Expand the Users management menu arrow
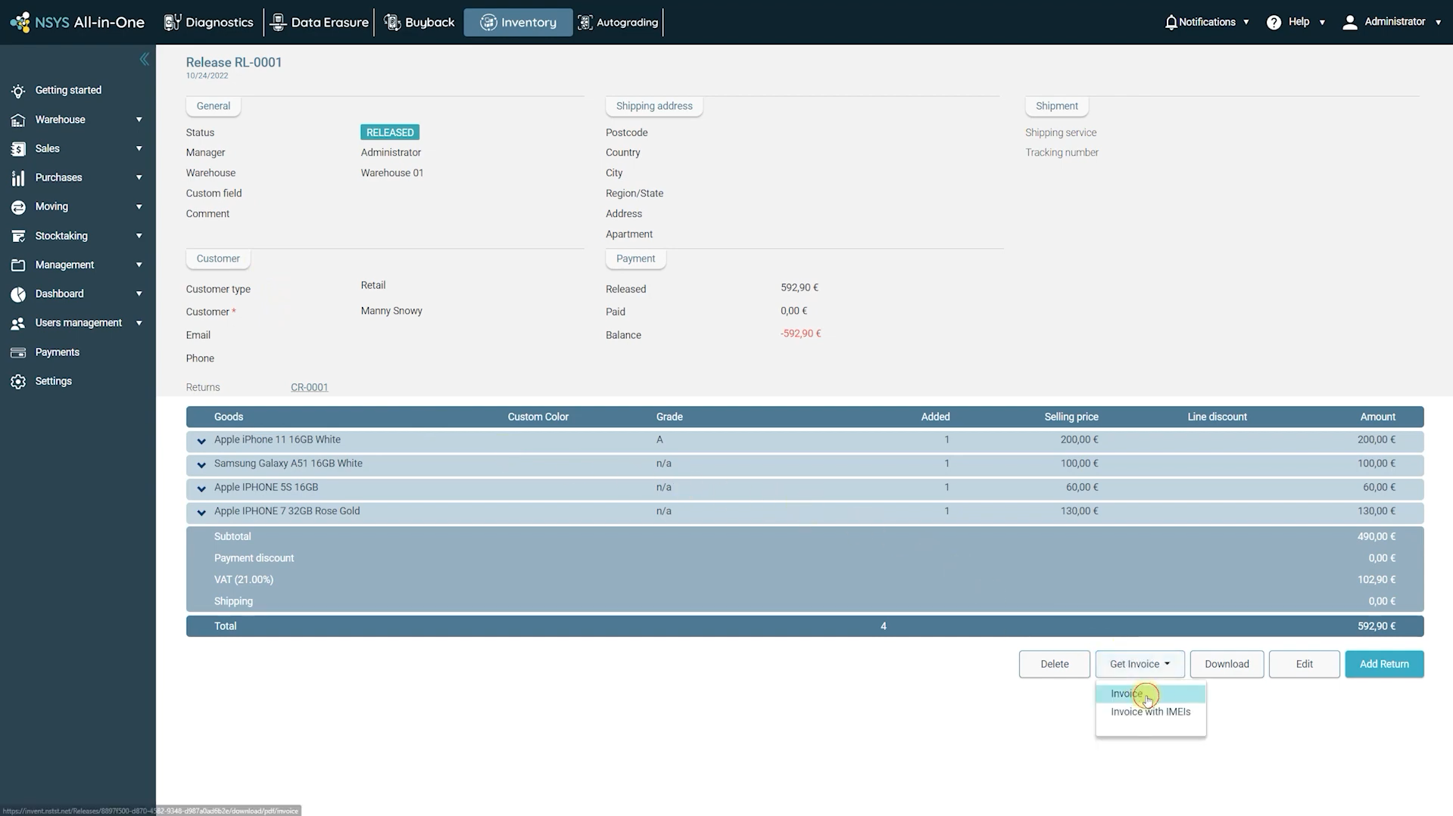The height and width of the screenshot is (816, 1453). coord(139,323)
